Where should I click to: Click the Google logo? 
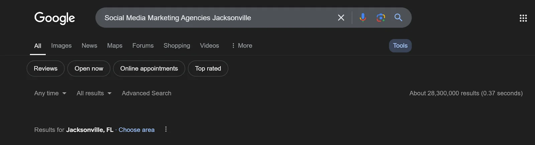coord(55,18)
